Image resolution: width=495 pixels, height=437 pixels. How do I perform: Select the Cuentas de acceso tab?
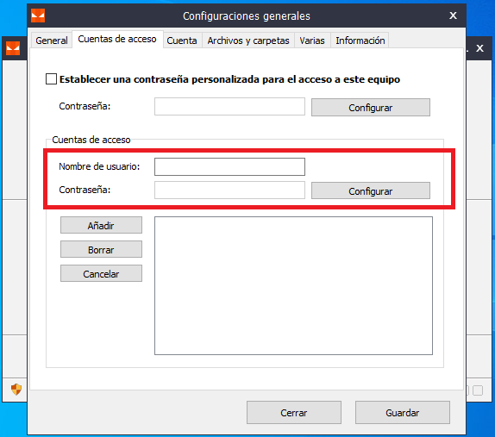pos(117,39)
